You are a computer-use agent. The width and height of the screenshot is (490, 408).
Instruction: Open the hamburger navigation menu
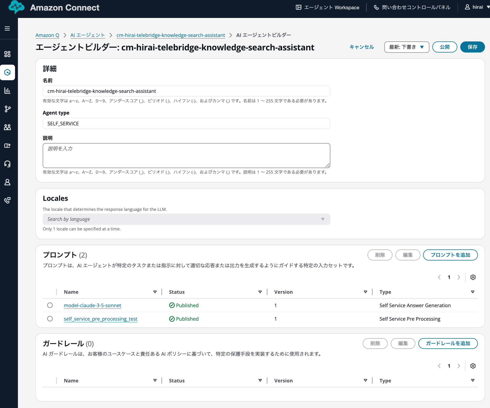7,29
